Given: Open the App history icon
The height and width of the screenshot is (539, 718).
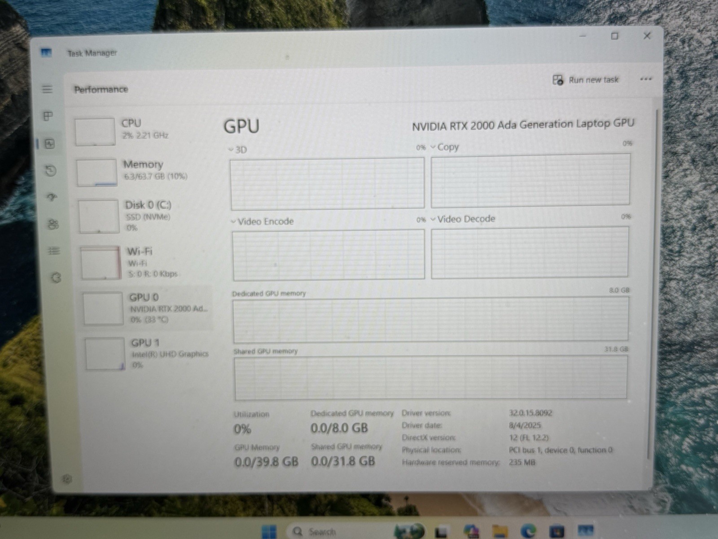Looking at the screenshot, I should 51,171.
